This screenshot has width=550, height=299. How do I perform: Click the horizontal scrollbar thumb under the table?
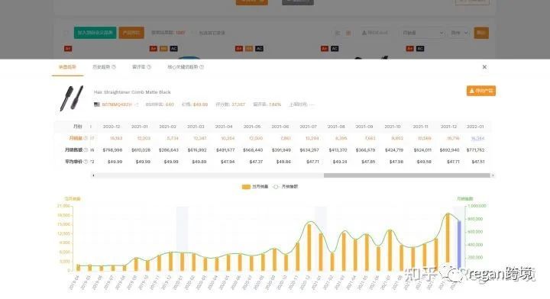(407, 175)
